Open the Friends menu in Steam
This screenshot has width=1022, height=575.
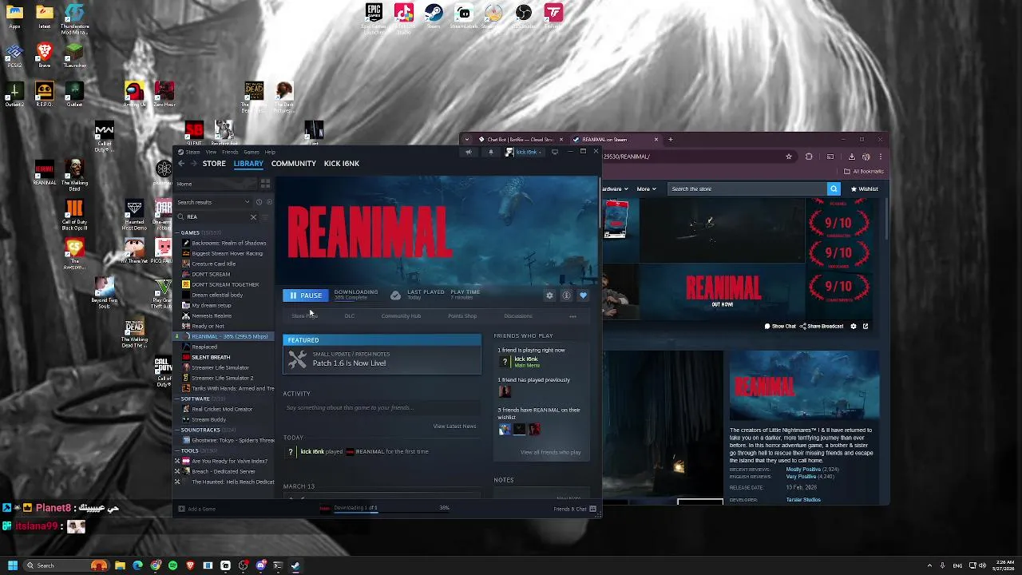pyautogui.click(x=230, y=152)
